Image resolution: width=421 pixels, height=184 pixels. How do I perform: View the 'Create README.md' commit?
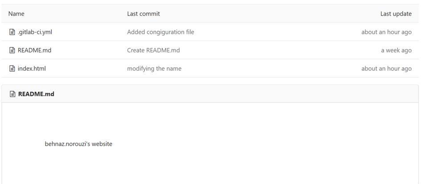click(x=153, y=50)
